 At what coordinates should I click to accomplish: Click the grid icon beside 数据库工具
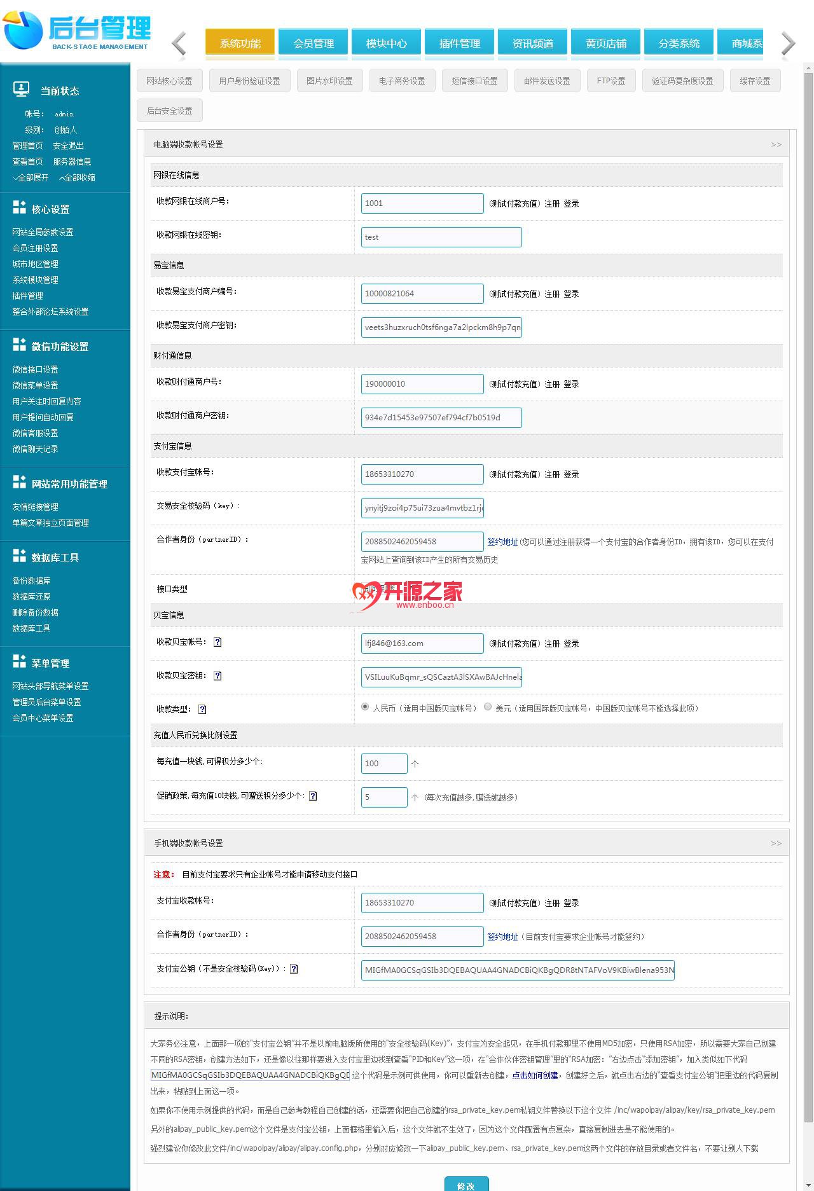tap(20, 556)
